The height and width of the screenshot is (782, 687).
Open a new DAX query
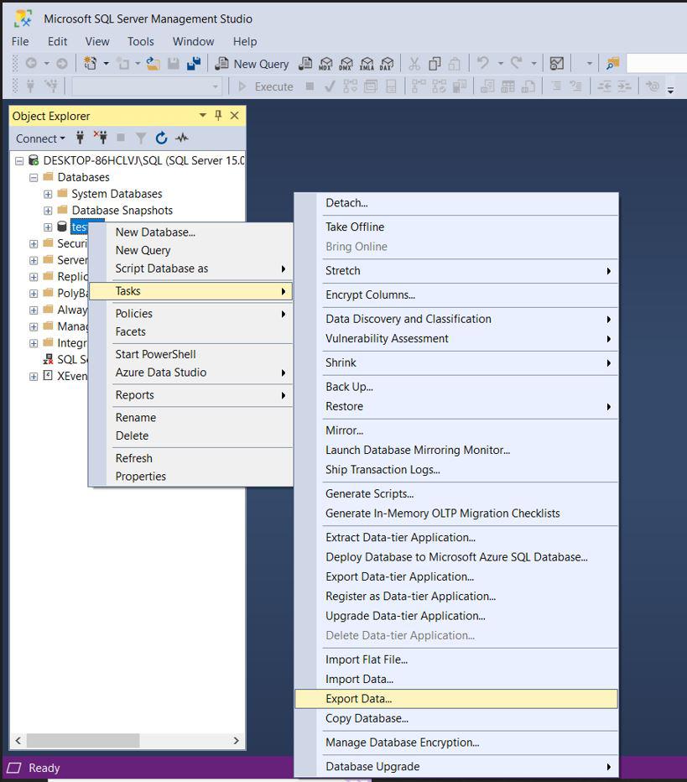coord(387,63)
